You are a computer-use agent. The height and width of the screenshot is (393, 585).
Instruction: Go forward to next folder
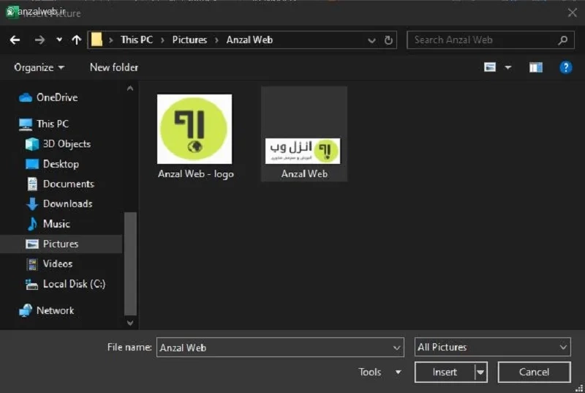[39, 40]
